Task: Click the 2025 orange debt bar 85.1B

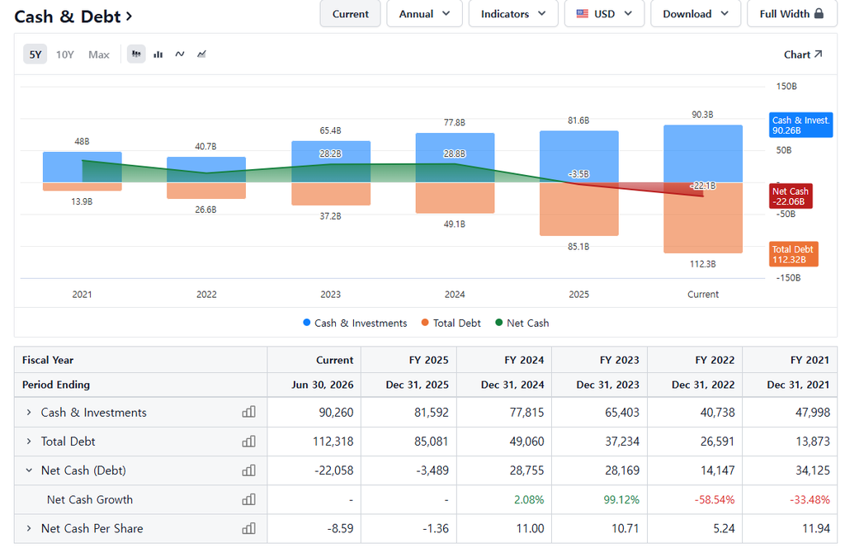Action: [578, 209]
